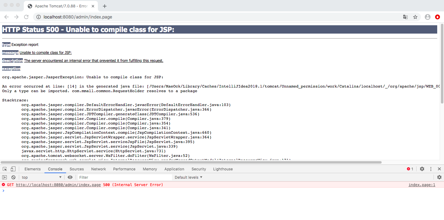The width and height of the screenshot is (444, 220).
Task: Close the DevTools panel
Action: (x=439, y=169)
